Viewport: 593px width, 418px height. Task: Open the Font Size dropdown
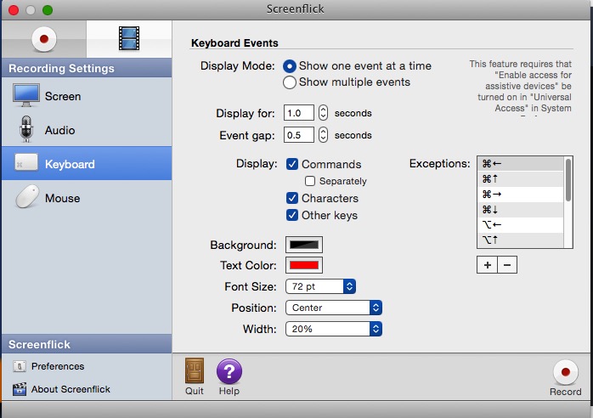coord(320,286)
